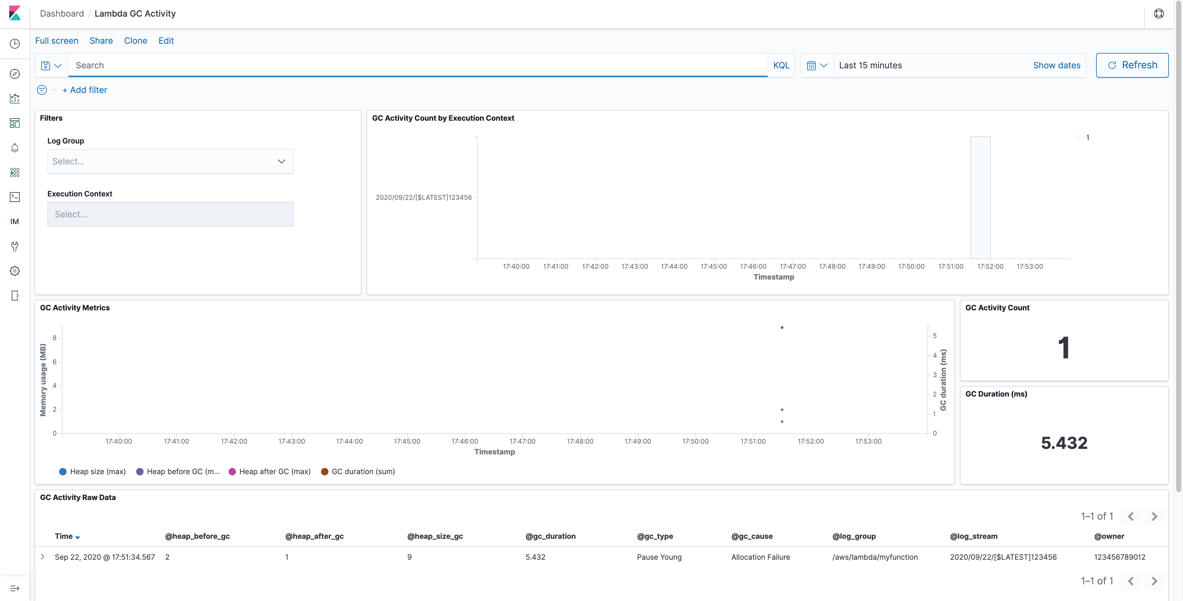
Task: Open the Dashboard sidebar icon
Action: [15, 123]
